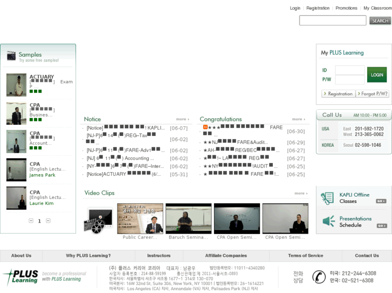
Task: Click Registration button under login form
Action: click(338, 94)
